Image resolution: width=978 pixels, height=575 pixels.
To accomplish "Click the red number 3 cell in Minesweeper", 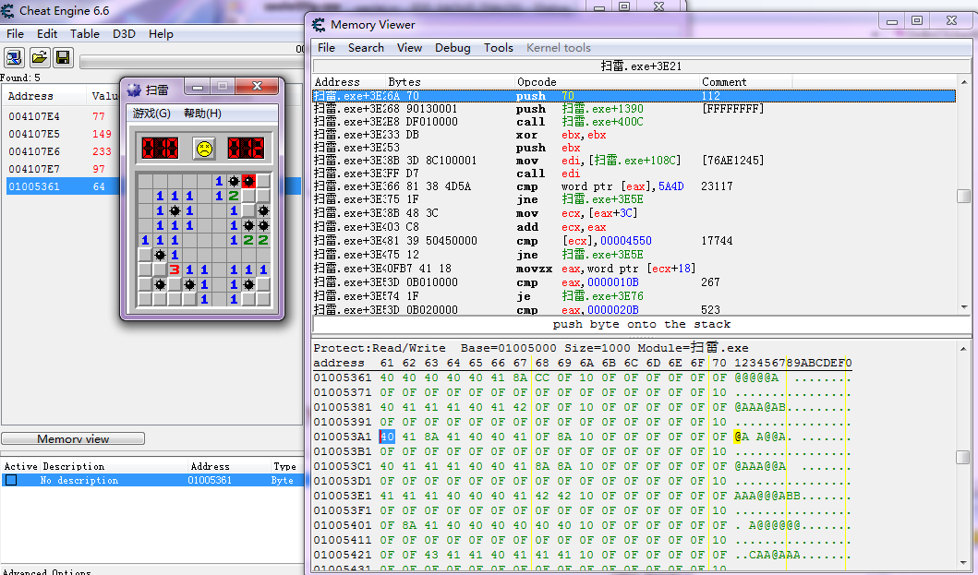I will (x=174, y=270).
